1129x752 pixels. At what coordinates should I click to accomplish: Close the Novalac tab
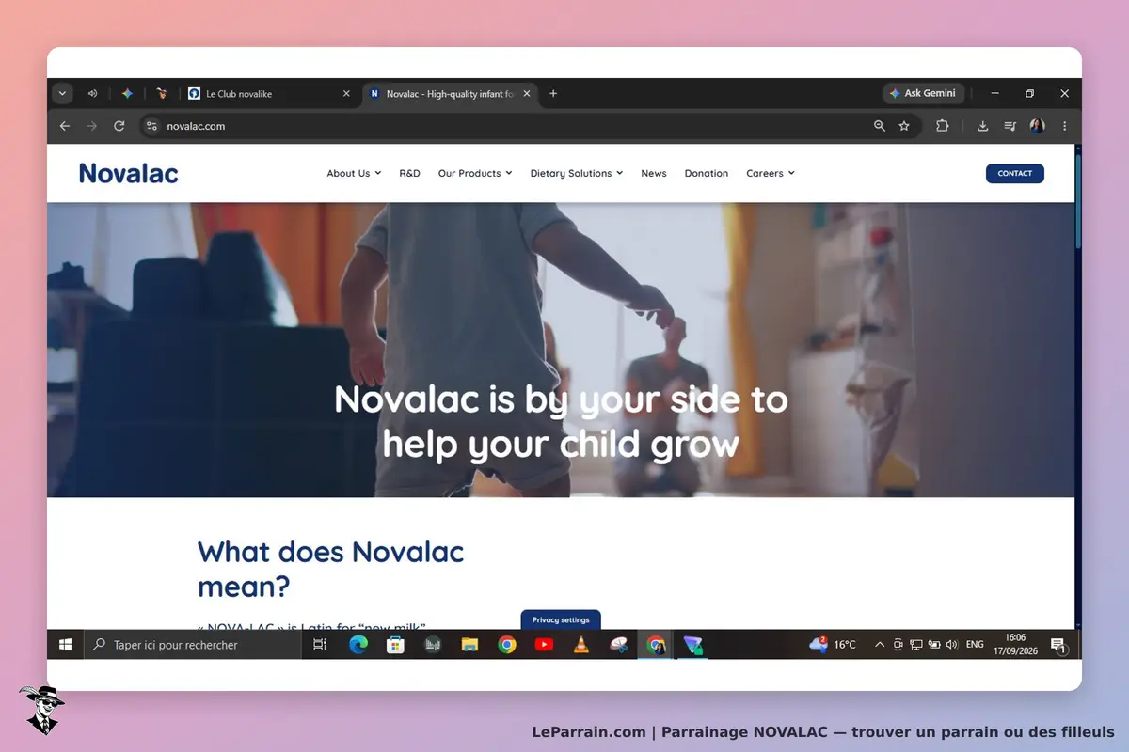(527, 94)
